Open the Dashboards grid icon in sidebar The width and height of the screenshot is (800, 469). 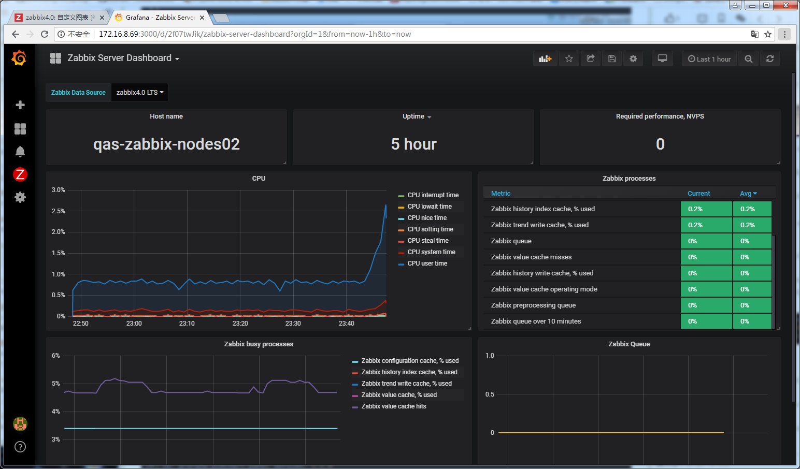click(20, 129)
